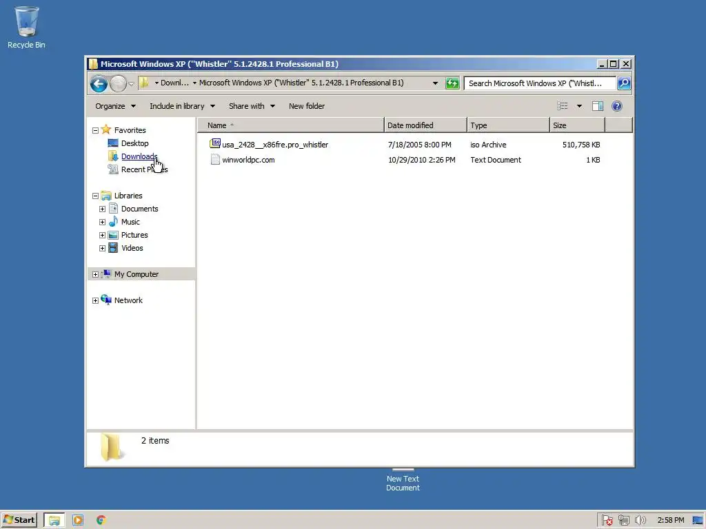Click the Downl... breadcrumb segment
The width and height of the screenshot is (706, 529).
coord(174,83)
